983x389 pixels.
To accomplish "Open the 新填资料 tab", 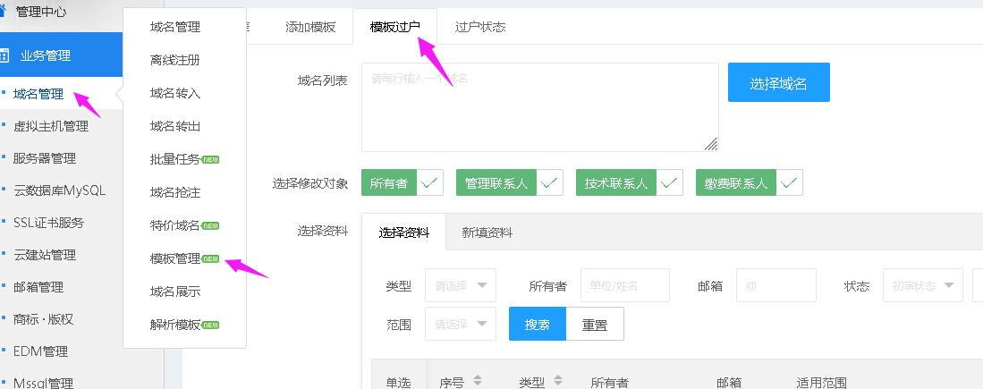I will pos(487,233).
